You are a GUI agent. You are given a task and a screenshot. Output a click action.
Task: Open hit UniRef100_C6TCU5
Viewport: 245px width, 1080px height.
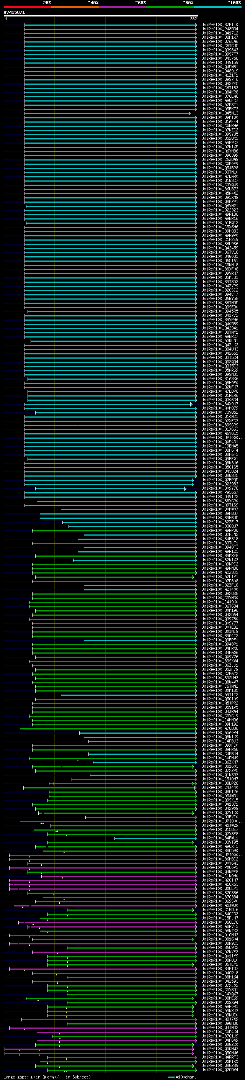tap(219, 46)
